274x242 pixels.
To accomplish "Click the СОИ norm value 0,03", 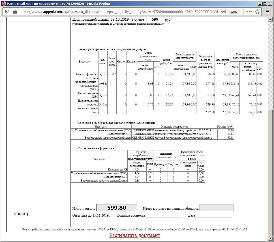I will pos(150,173).
